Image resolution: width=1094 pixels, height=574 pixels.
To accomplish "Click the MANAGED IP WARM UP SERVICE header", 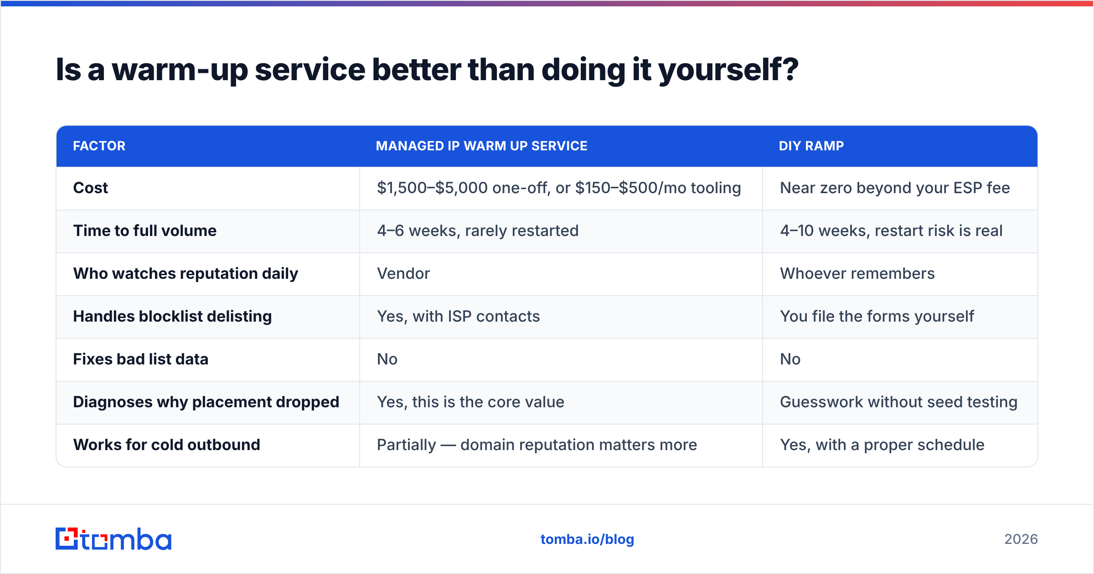I will point(481,146).
